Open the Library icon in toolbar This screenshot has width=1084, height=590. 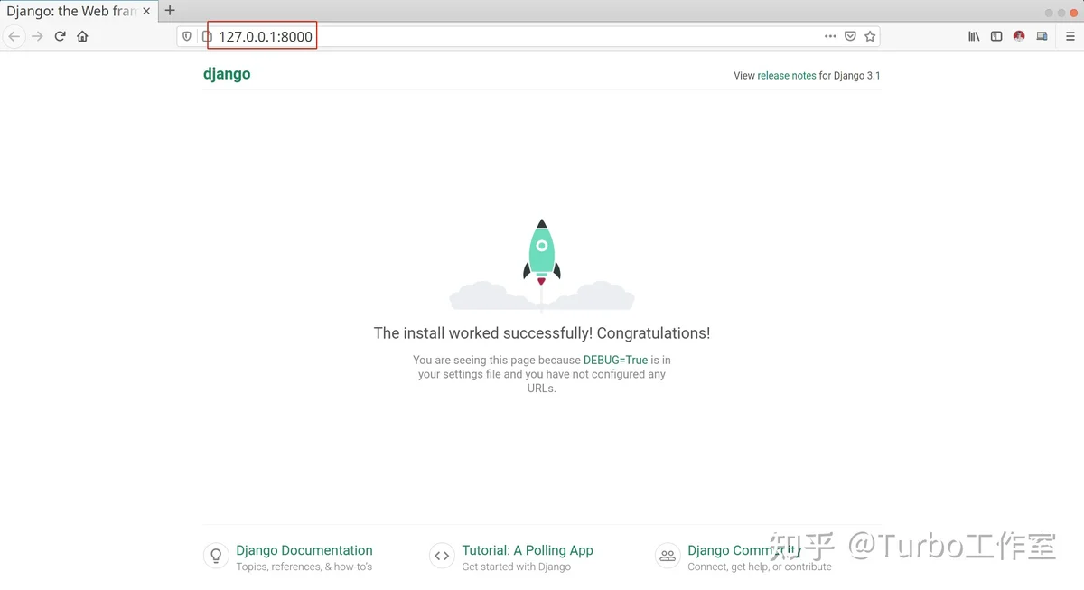pyautogui.click(x=974, y=36)
